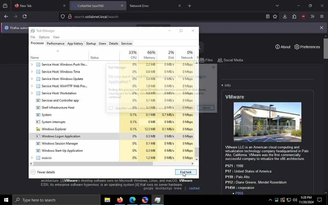Focus the Windows taskbar search box
Image resolution: width=328 pixels, height=205 pixels.
click(56, 200)
